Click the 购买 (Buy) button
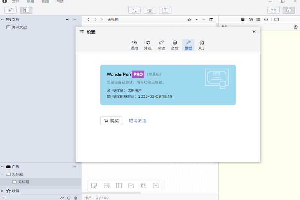The width and height of the screenshot is (300, 200). (x=111, y=121)
